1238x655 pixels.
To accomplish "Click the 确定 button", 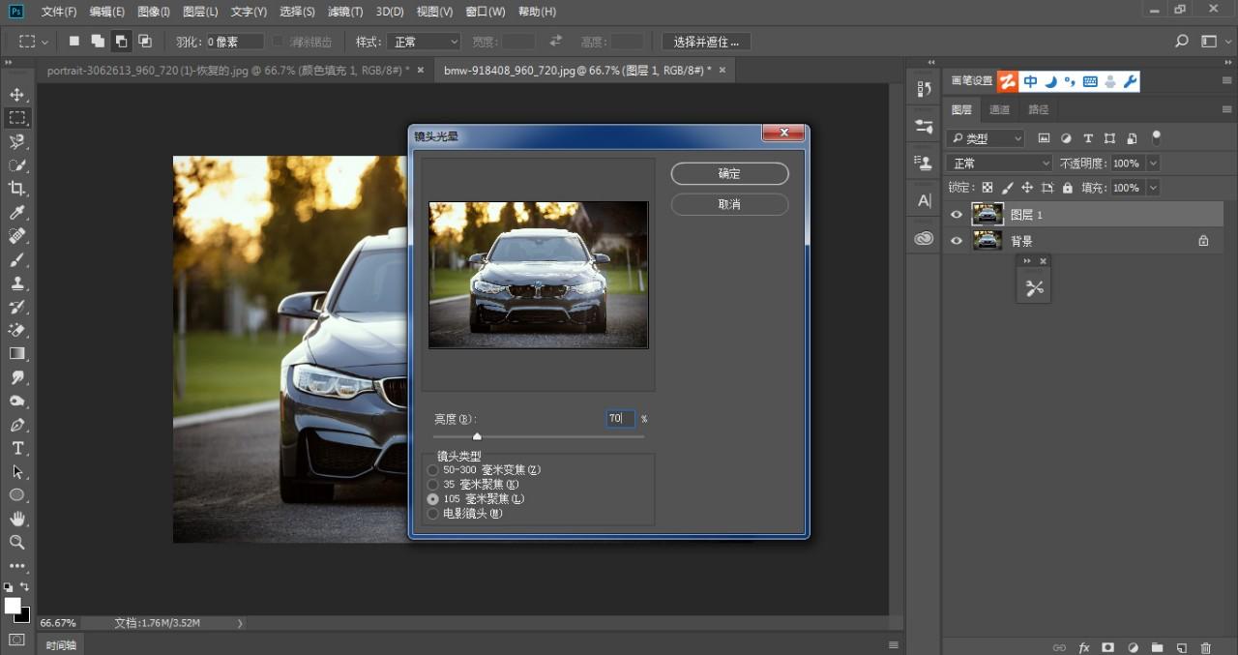I will pyautogui.click(x=729, y=174).
